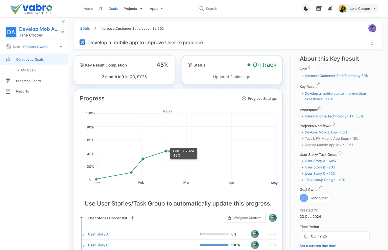Click into the Search field
Screen dimensions: 388x250
pos(239,9)
